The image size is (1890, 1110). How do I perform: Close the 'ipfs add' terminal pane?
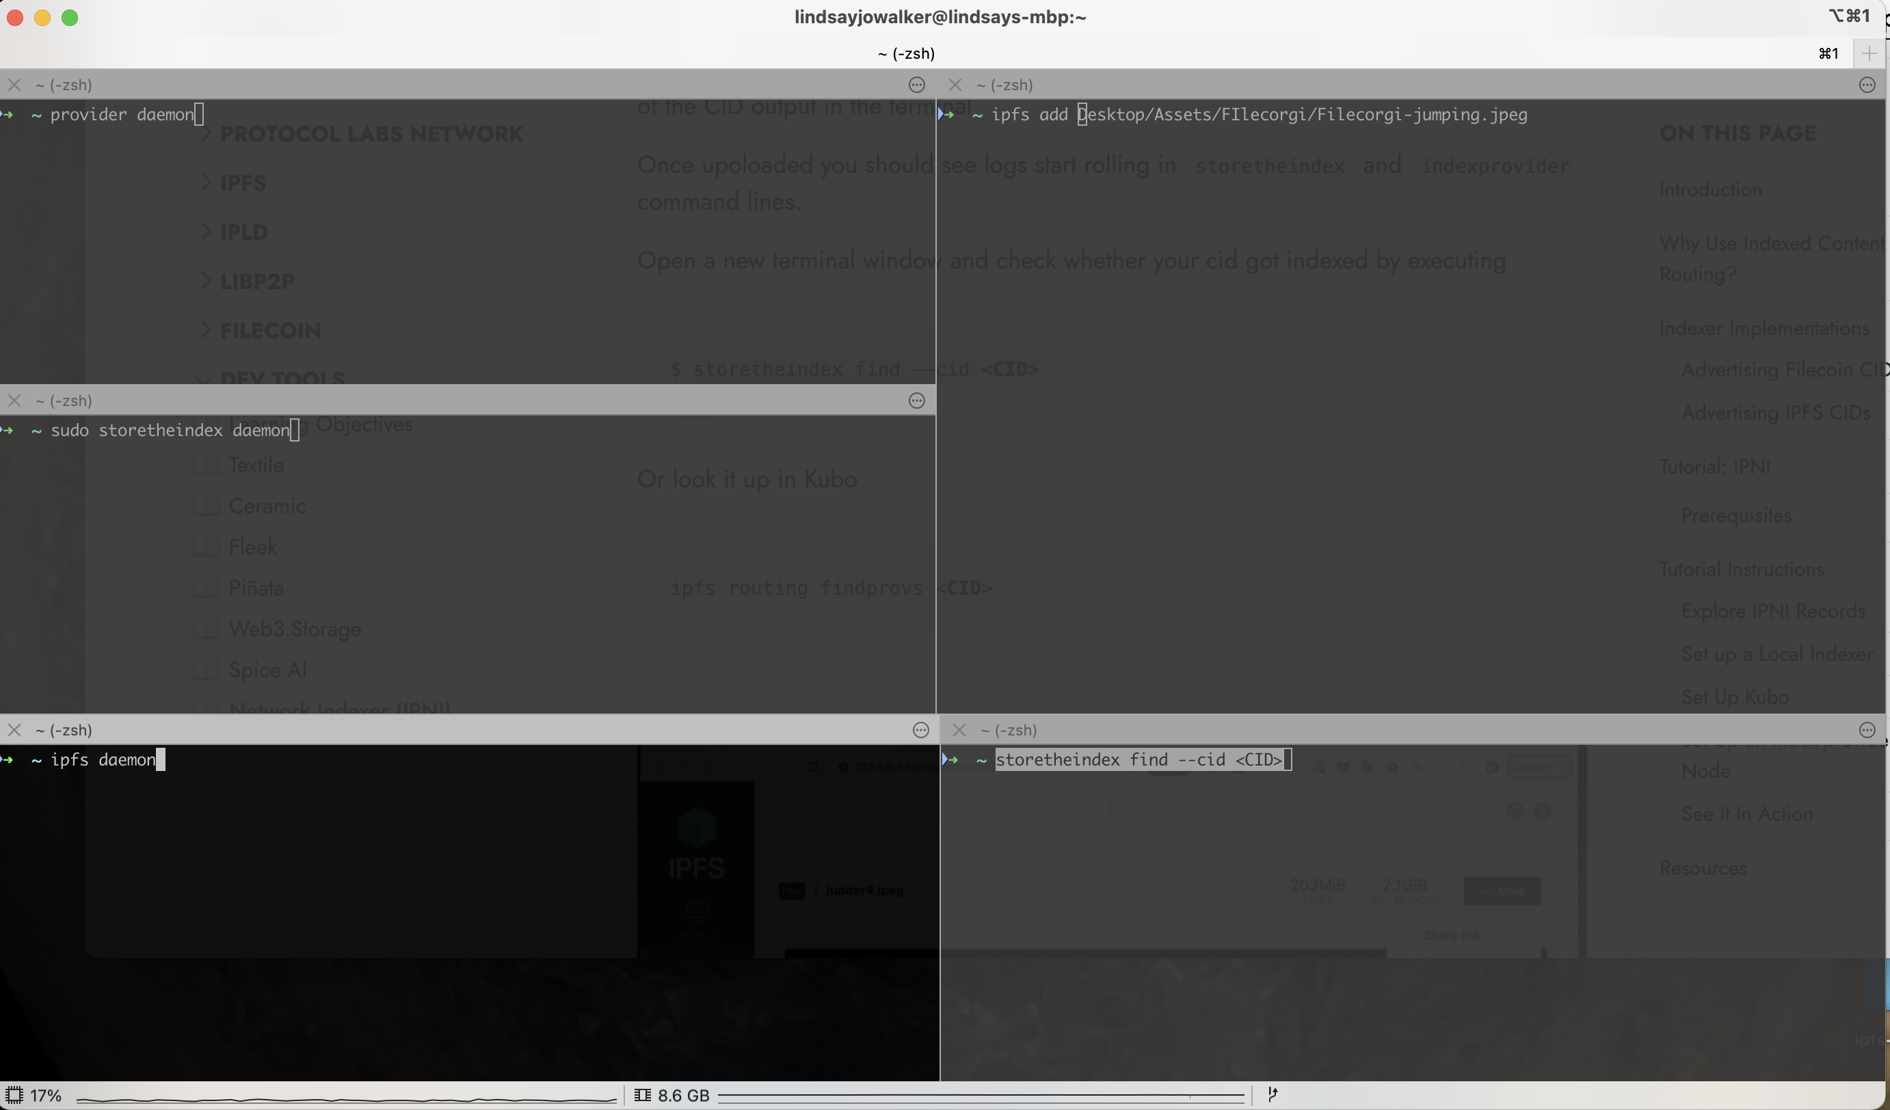pos(955,85)
